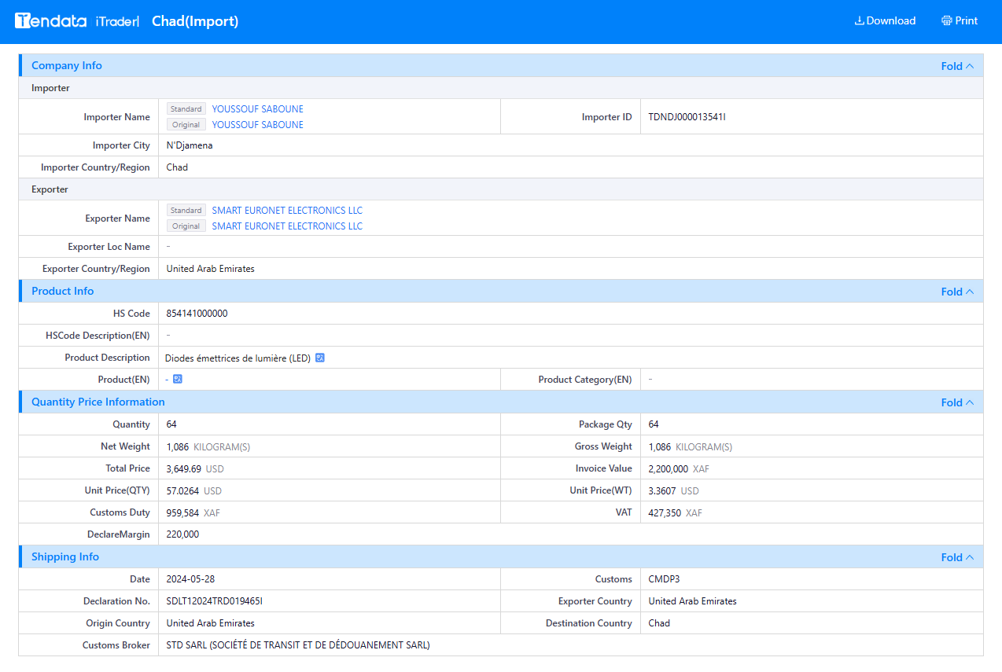Image resolution: width=1002 pixels, height=672 pixels.
Task: Click translate icon in Product(EN) row
Action: point(178,380)
